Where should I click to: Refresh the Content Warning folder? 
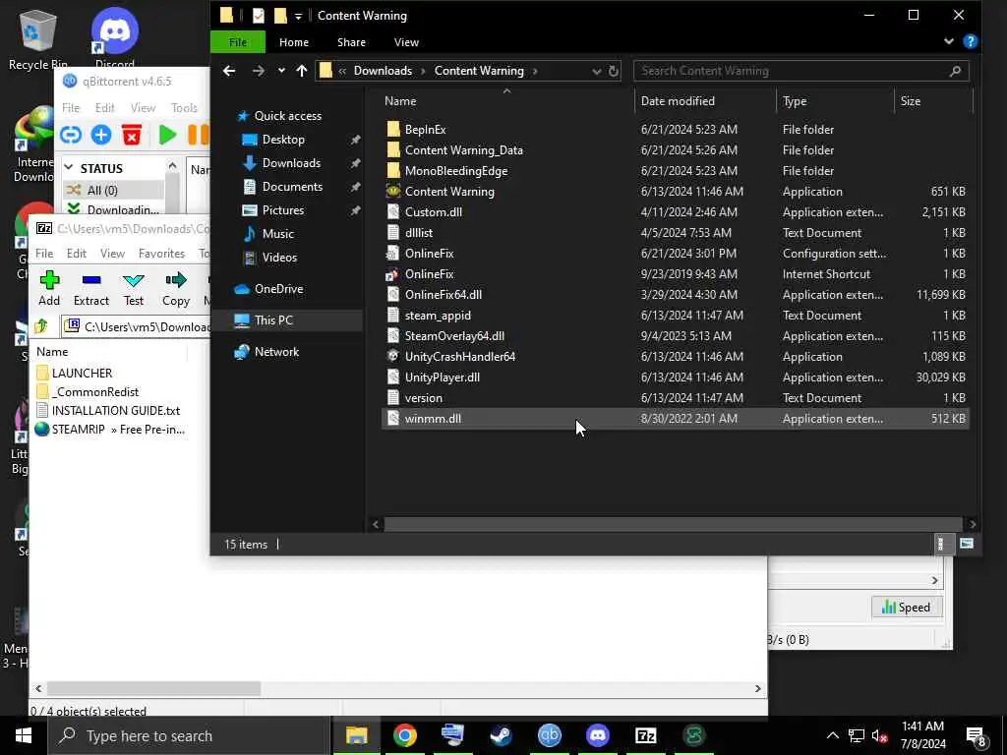(x=614, y=71)
